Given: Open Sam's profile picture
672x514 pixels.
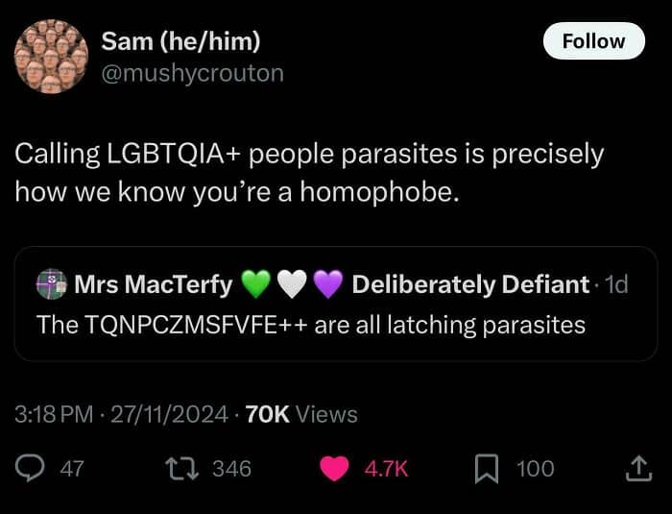Looking at the screenshot, I should coord(52,57).
